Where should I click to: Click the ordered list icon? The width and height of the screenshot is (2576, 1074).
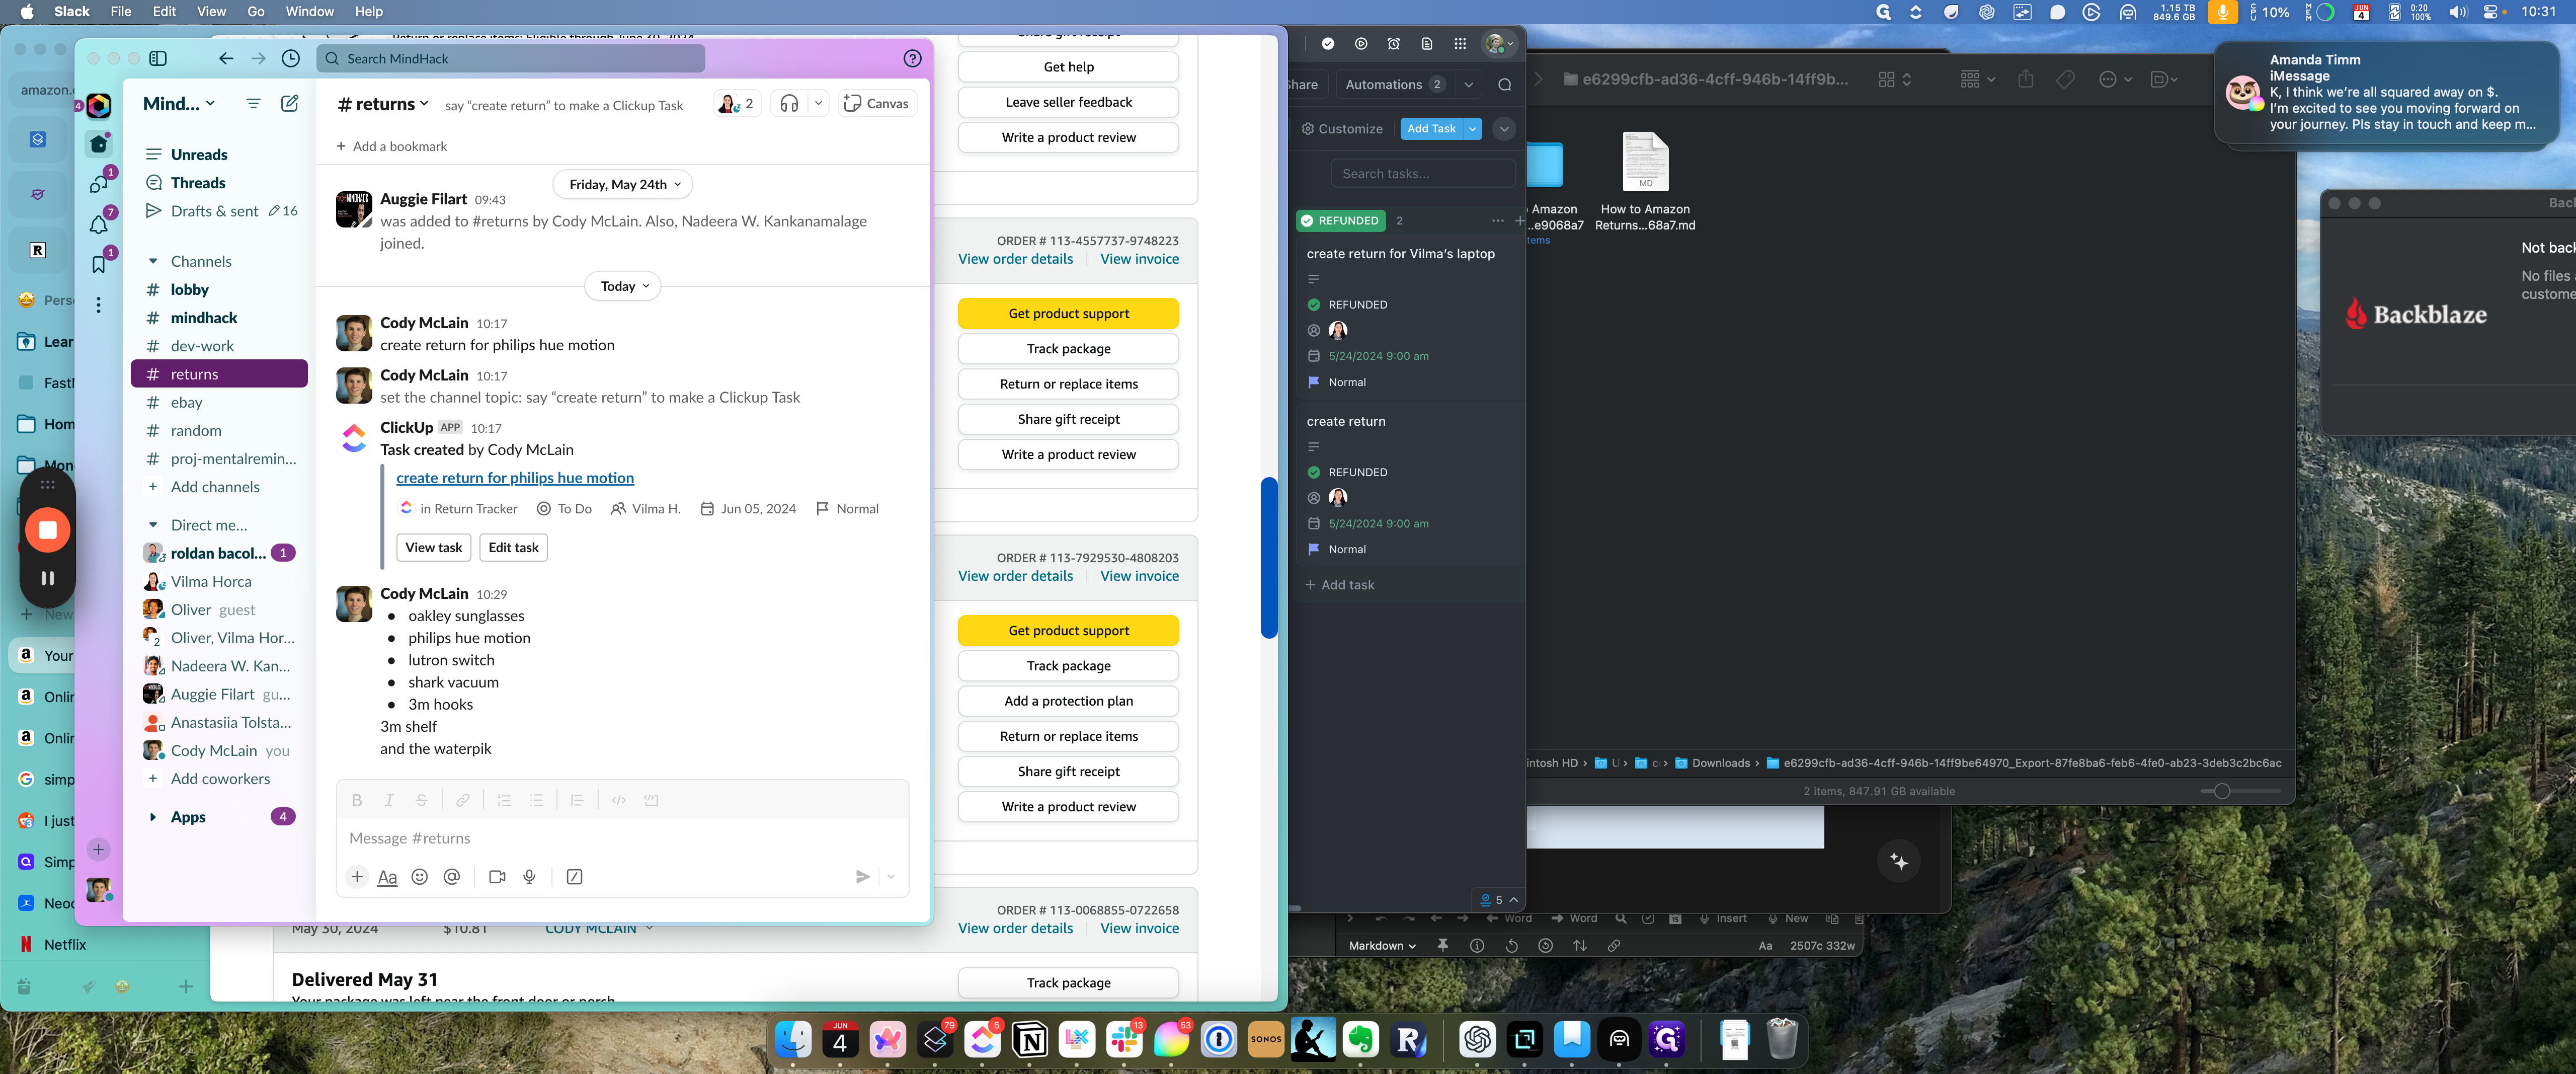click(x=504, y=800)
